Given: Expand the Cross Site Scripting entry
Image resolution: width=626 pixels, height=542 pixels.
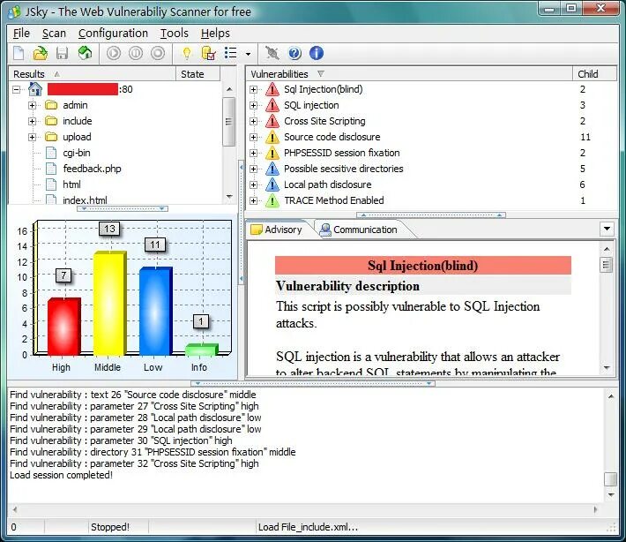Looking at the screenshot, I should pyautogui.click(x=253, y=121).
